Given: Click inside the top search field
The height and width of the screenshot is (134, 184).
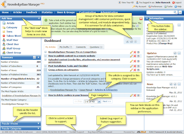Looking at the screenshot, I should [160, 12].
